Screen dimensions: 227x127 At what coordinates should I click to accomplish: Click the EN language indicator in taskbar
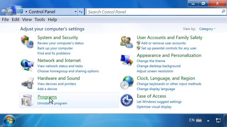tap(192, 120)
